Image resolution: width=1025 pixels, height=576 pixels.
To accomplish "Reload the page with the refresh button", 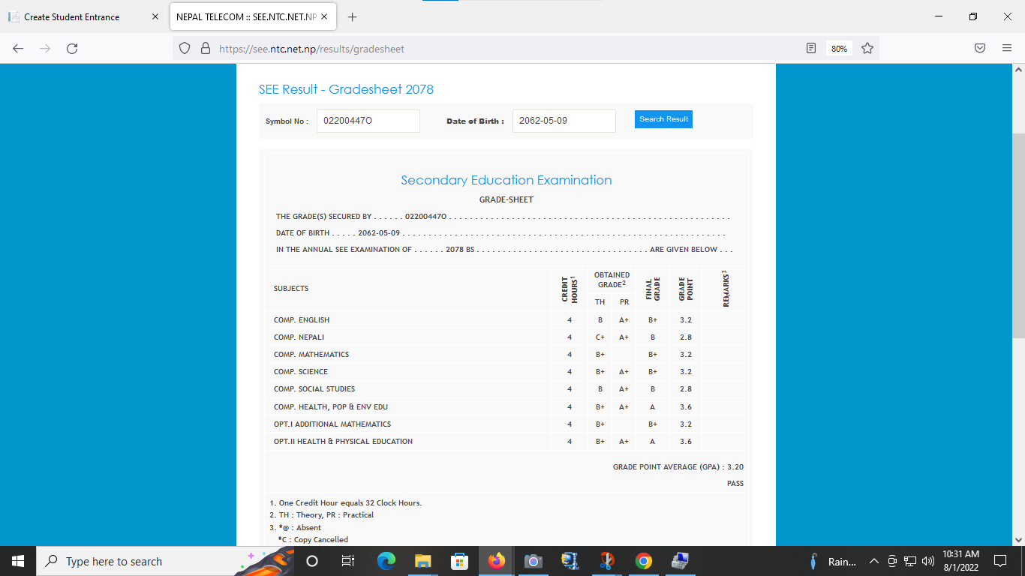I will tap(72, 49).
